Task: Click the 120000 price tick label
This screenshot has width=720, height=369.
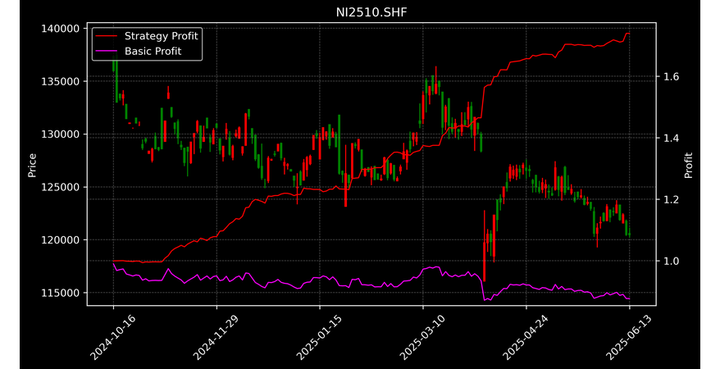Action: [61, 239]
